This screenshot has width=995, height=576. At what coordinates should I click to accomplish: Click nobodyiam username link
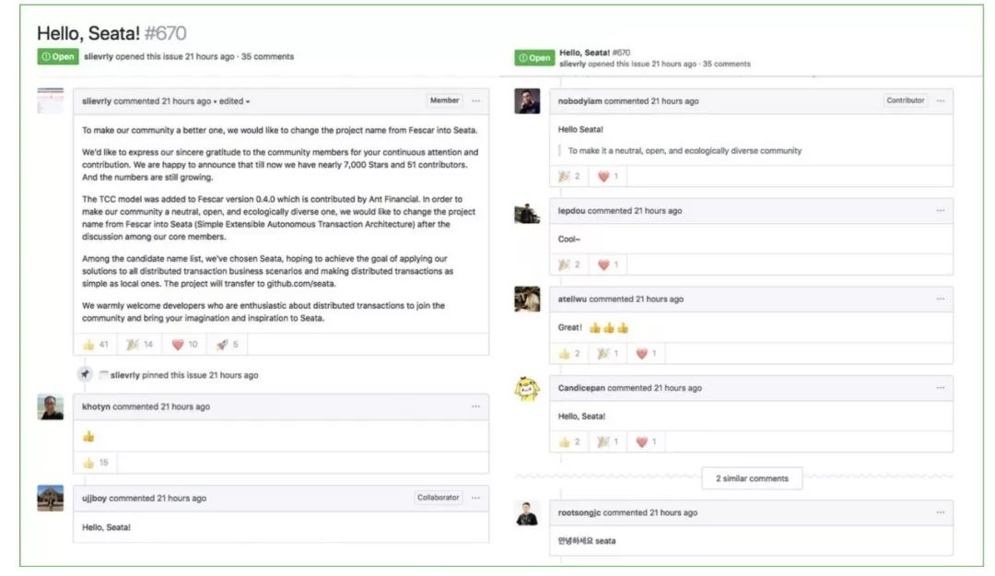coord(580,101)
